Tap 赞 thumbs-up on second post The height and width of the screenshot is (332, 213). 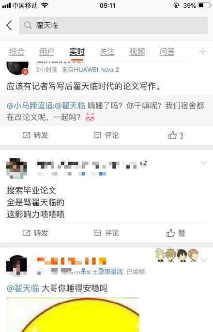click(x=176, y=233)
